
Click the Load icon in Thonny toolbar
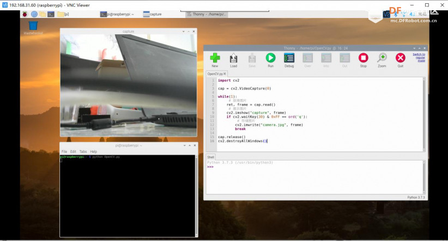coord(233,58)
